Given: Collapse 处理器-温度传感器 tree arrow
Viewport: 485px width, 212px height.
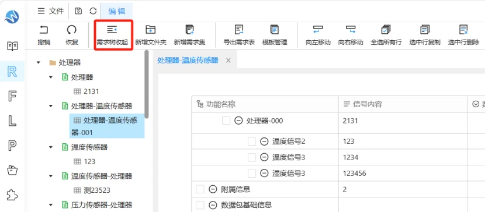Looking at the screenshot, I should tap(51, 106).
